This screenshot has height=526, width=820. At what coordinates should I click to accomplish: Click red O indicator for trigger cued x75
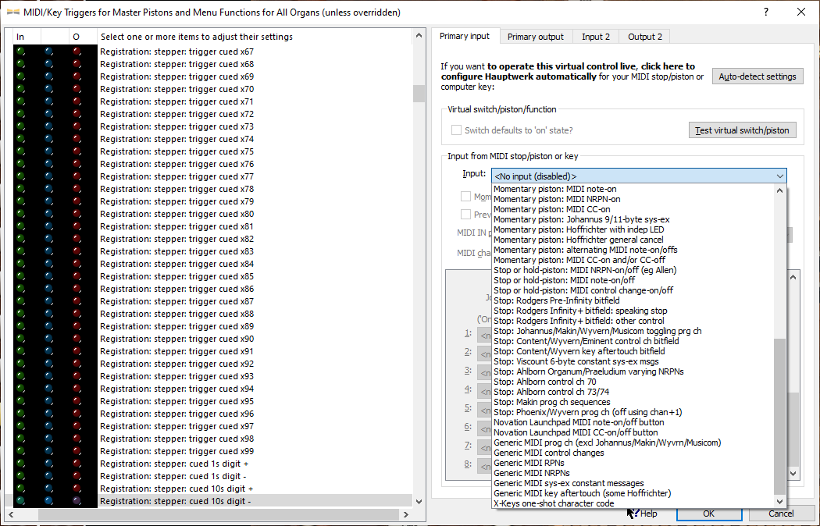coord(77,151)
